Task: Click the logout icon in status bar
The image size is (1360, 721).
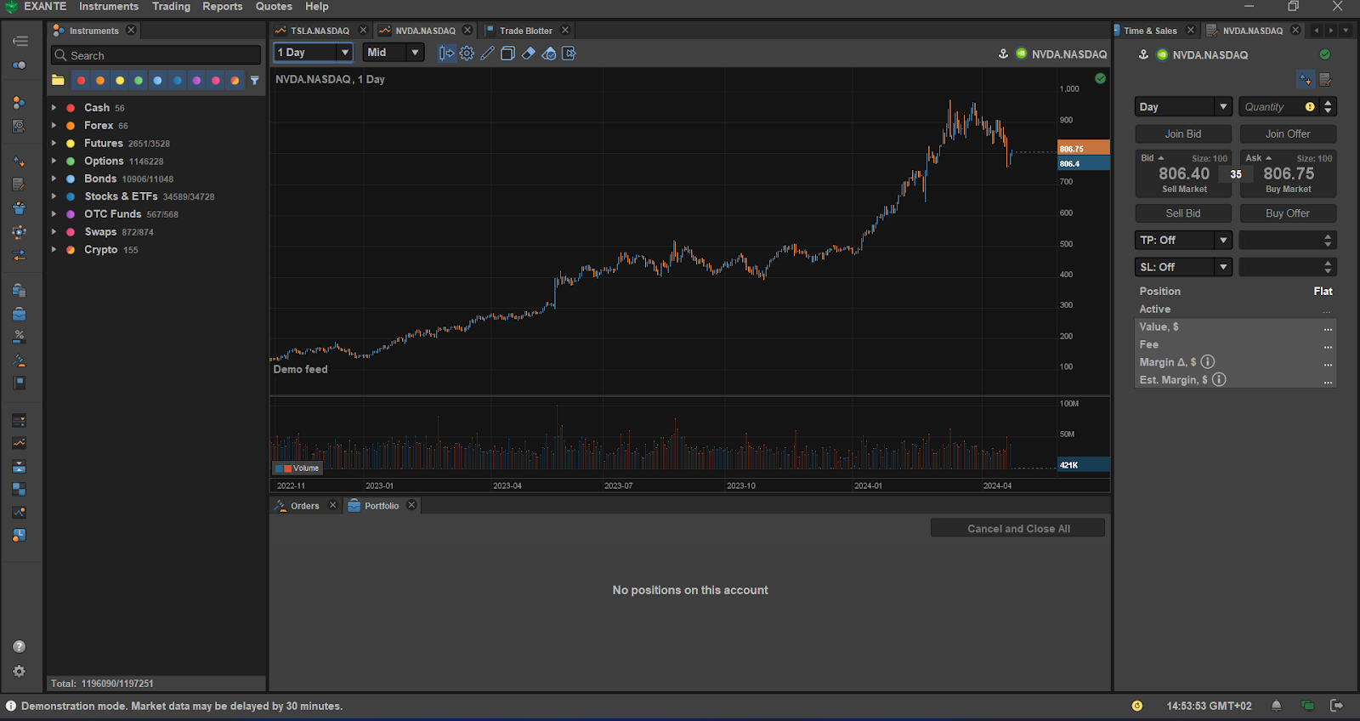Action: (1336, 706)
